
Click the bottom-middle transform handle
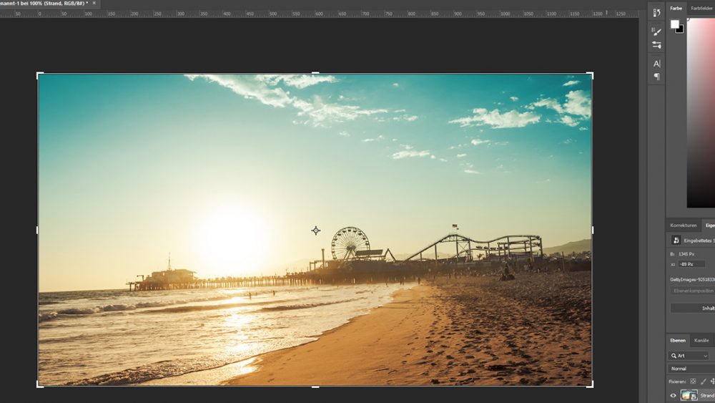pos(315,387)
